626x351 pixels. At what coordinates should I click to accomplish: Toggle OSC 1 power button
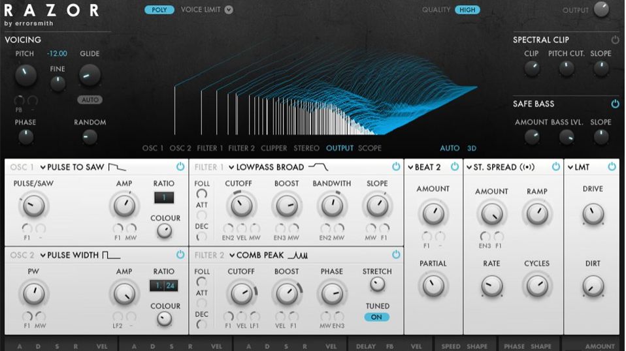point(180,166)
